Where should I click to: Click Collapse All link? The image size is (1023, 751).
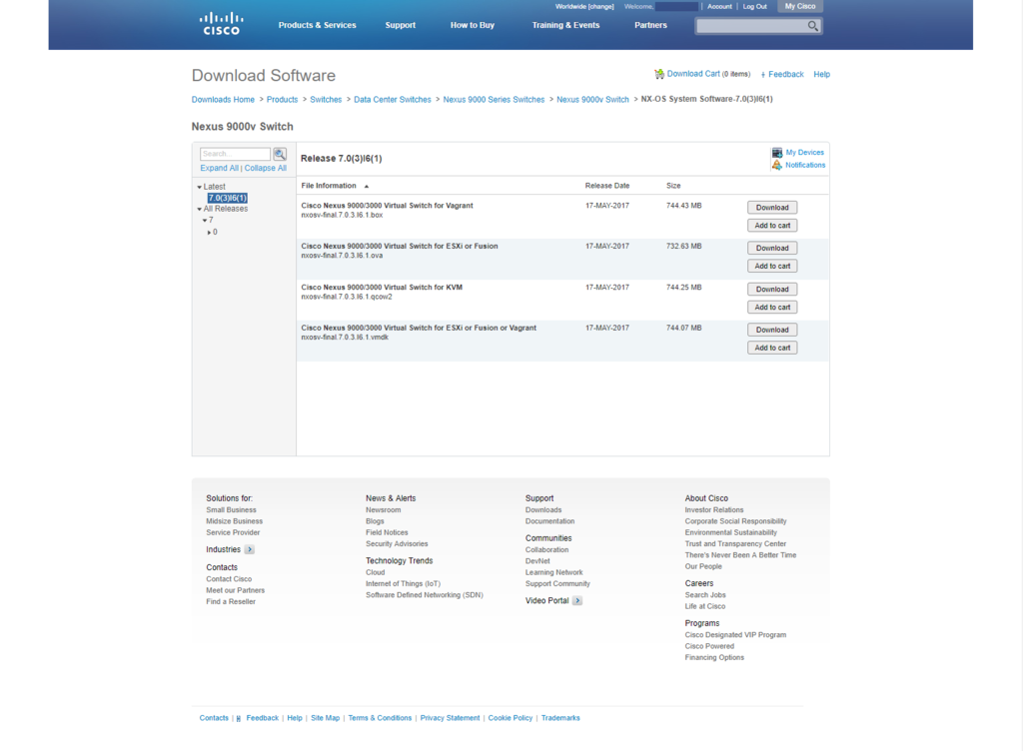[x=266, y=168]
